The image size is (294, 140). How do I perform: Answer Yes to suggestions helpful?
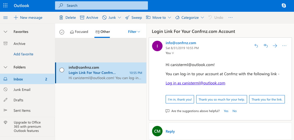pos(226,111)
